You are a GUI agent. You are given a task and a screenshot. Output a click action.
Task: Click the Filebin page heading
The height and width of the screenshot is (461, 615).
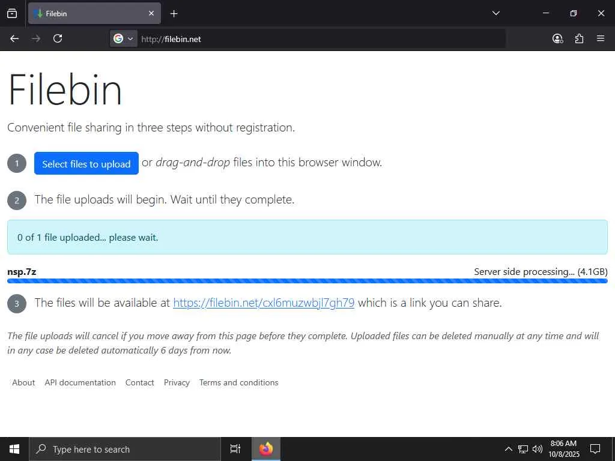[x=65, y=90]
